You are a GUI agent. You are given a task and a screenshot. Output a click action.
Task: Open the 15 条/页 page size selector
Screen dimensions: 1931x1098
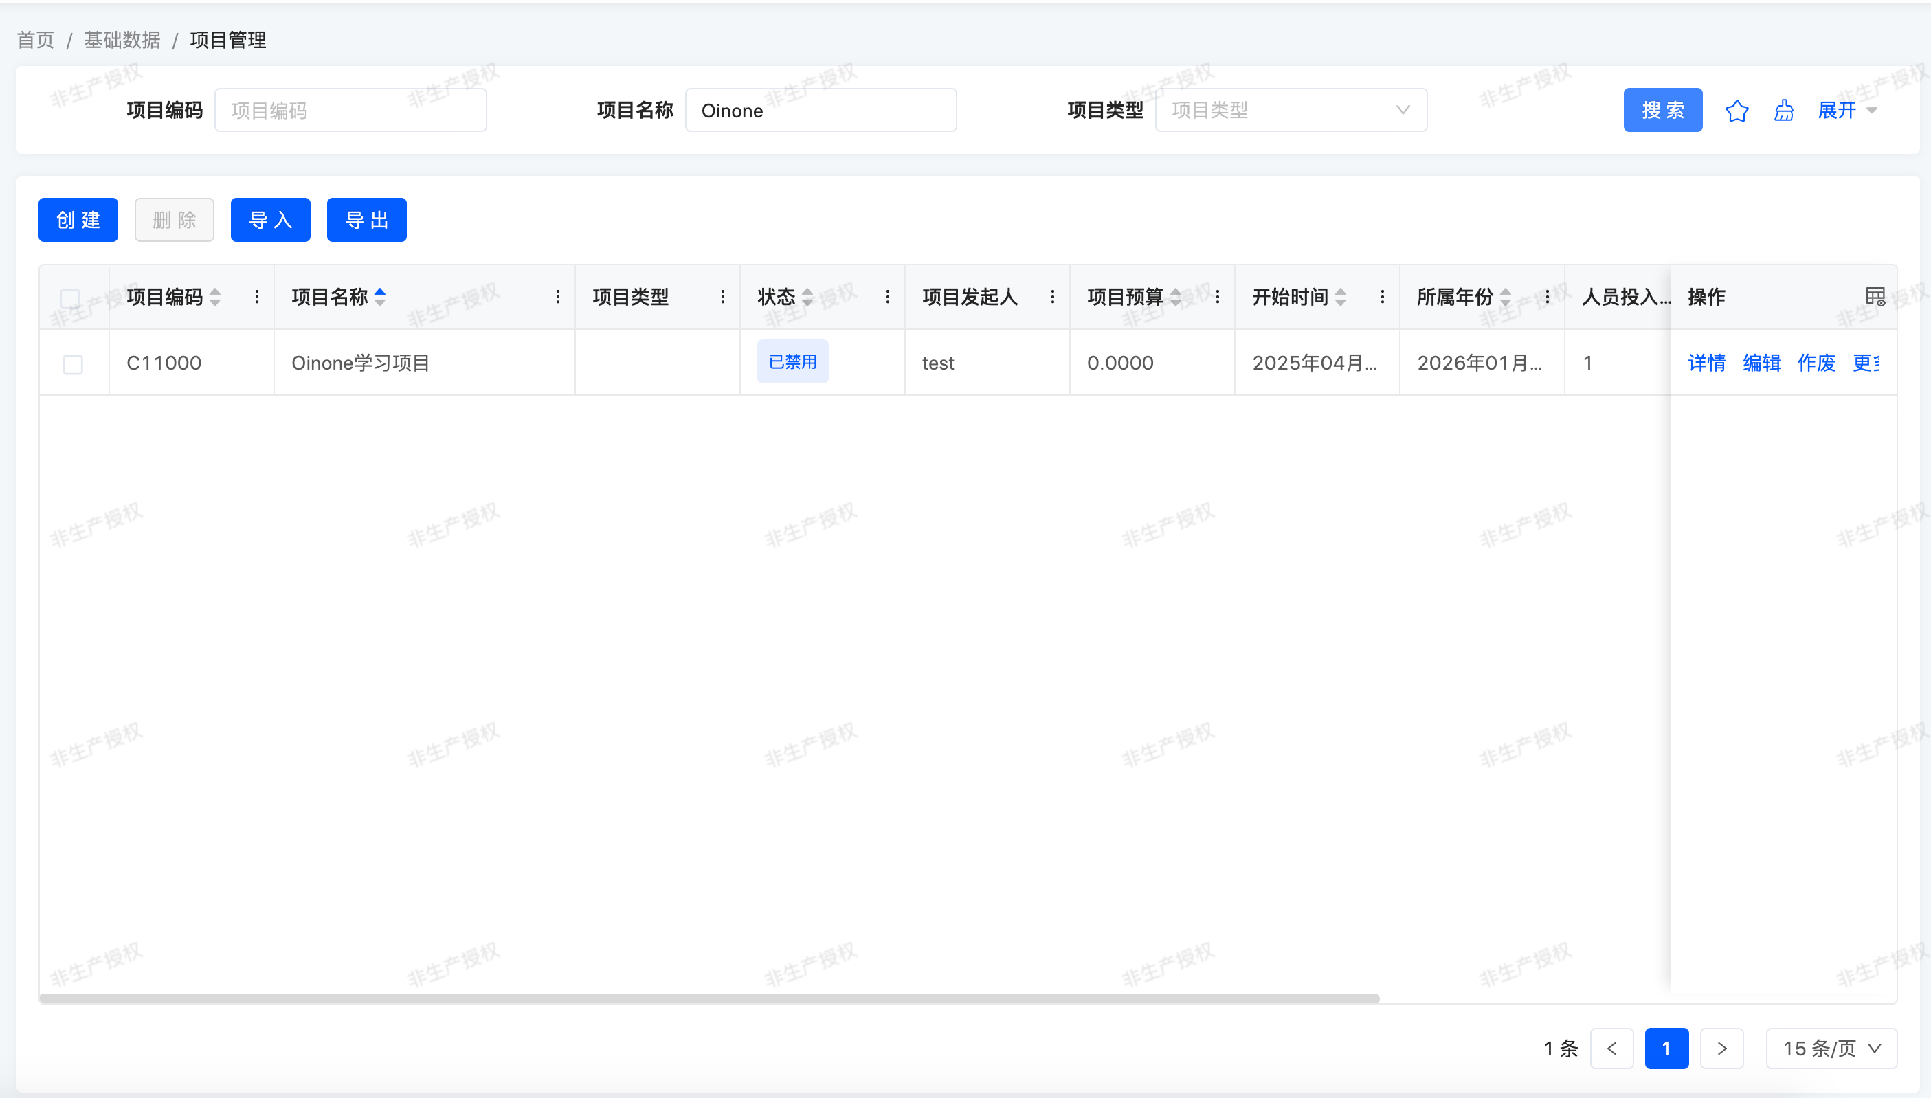tap(1831, 1049)
